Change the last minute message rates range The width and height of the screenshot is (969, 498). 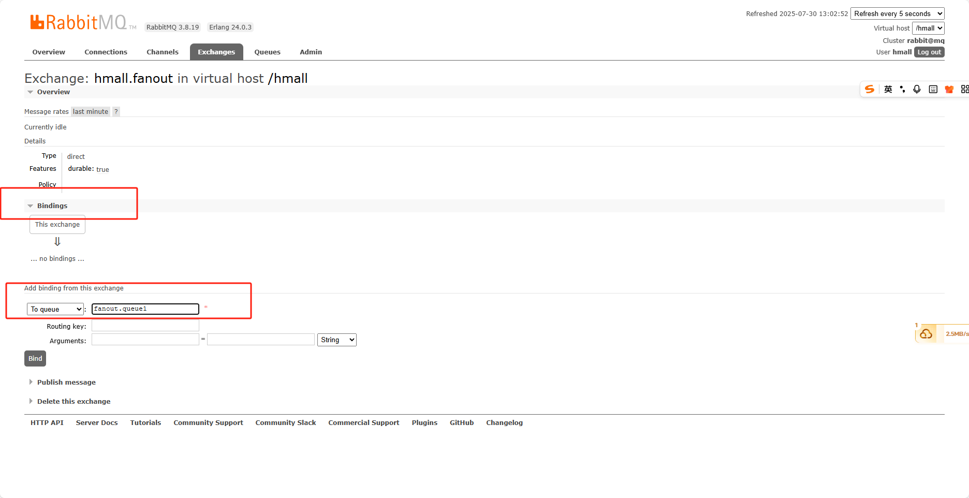click(91, 111)
